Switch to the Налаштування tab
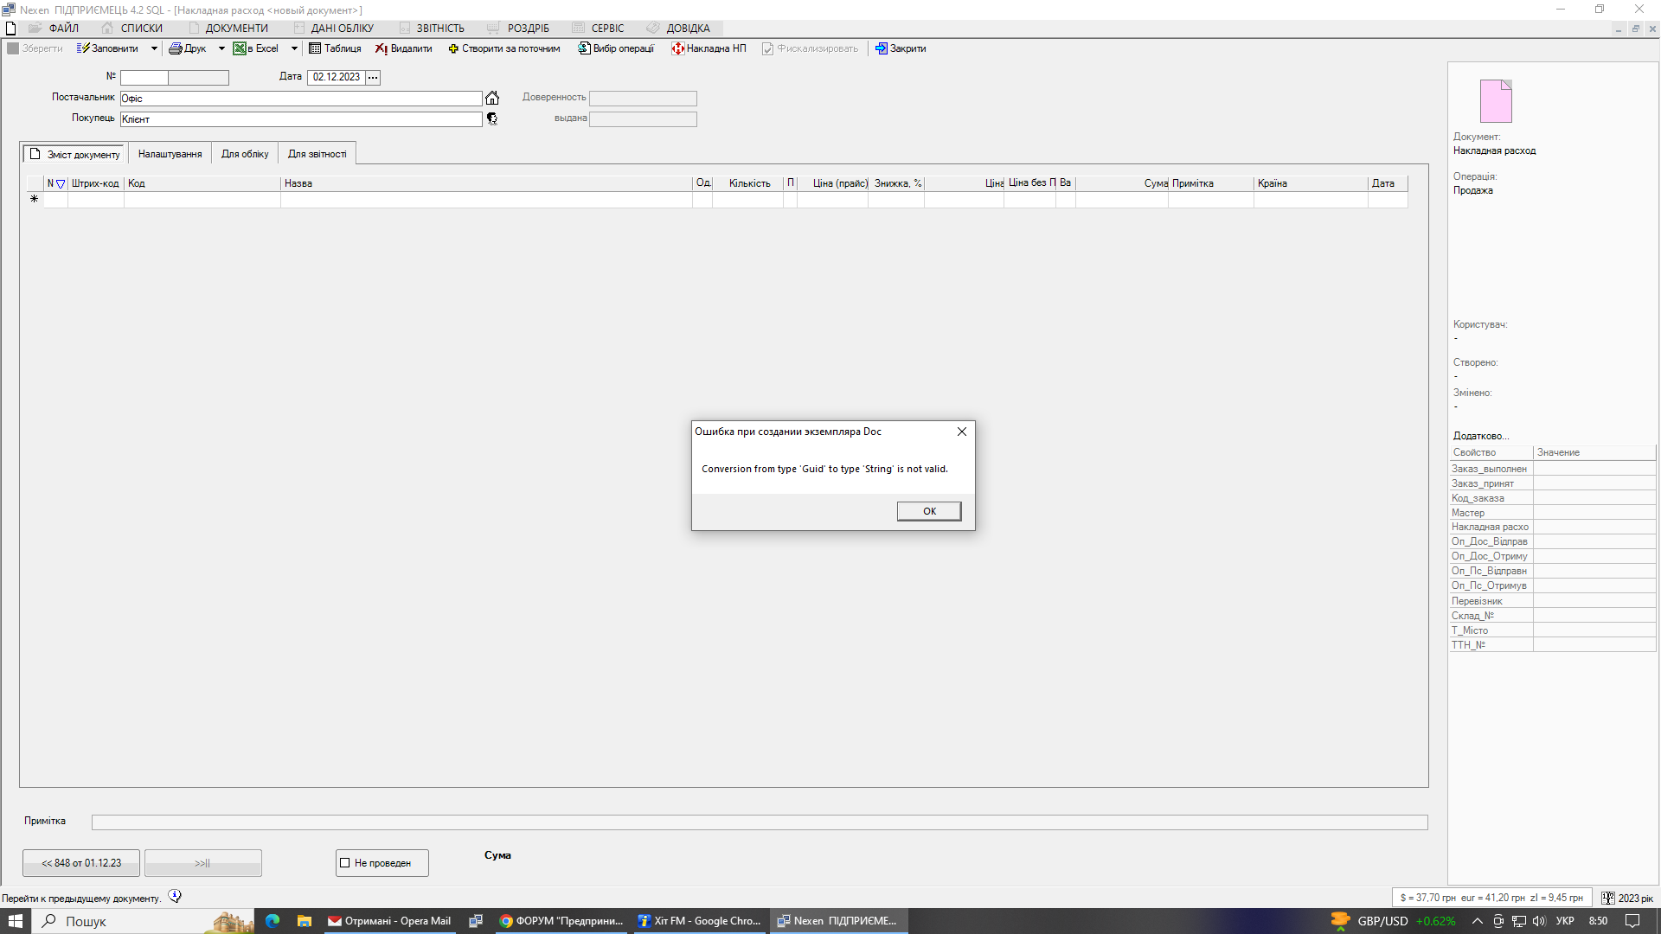 [x=170, y=154]
